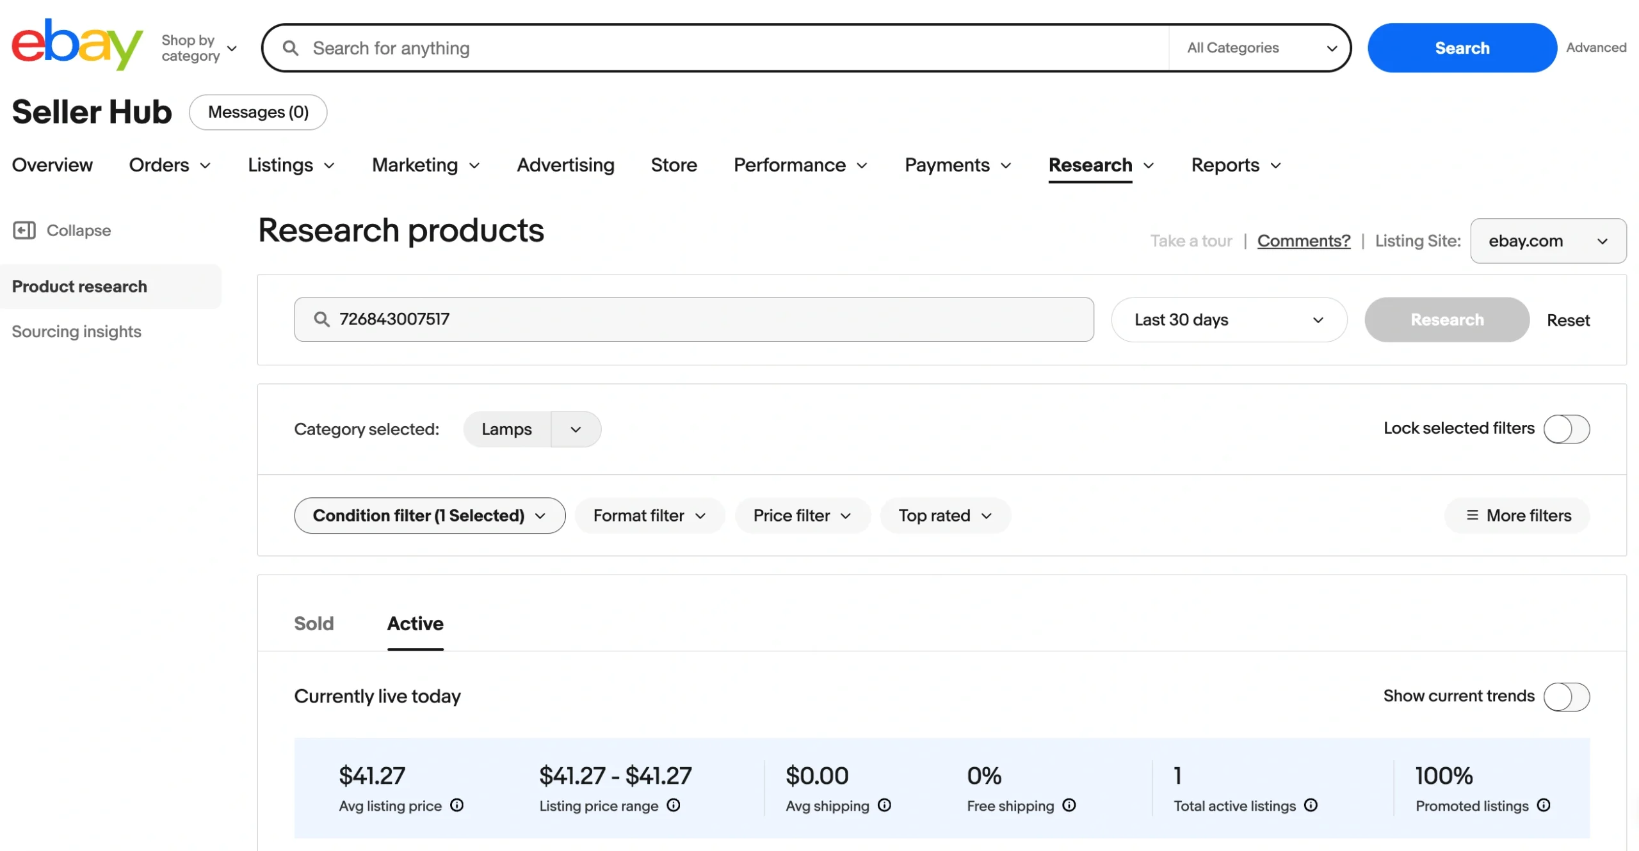1639x851 pixels.
Task: Click the Collapse sidebar icon
Action: point(24,230)
